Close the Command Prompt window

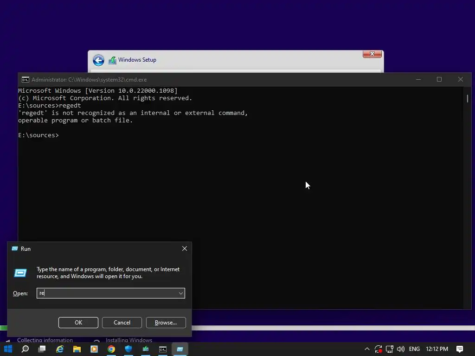461,79
